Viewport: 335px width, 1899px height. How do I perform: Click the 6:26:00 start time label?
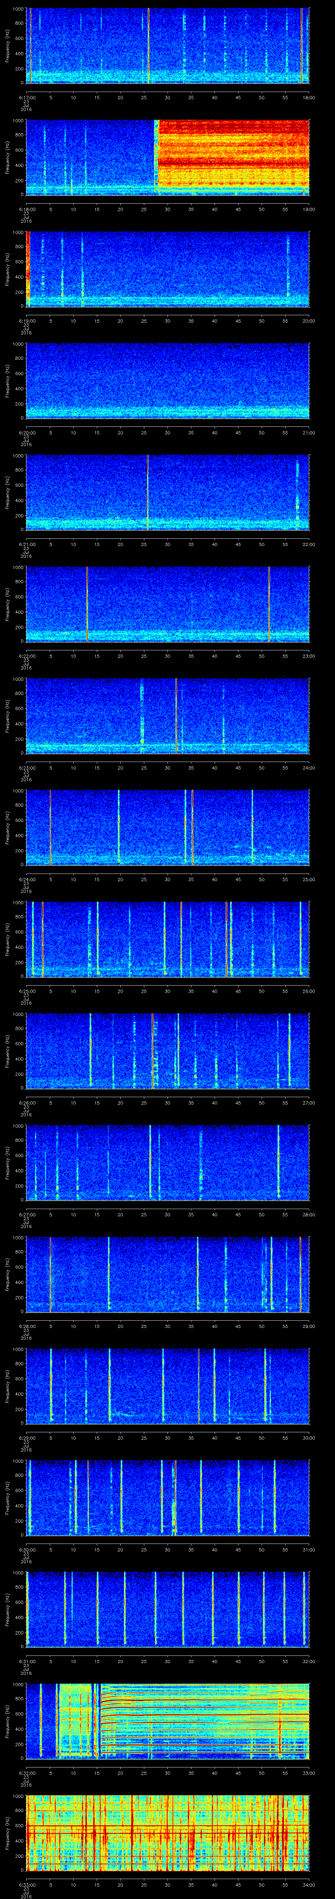26,1103
